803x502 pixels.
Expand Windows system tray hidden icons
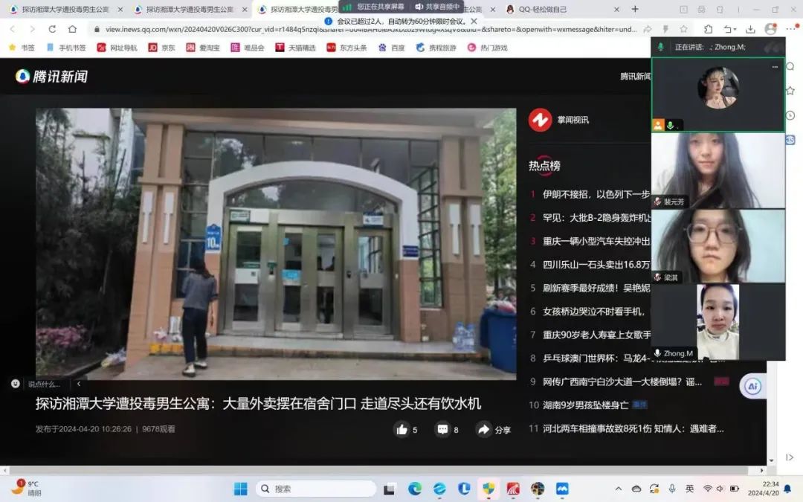[619, 489]
